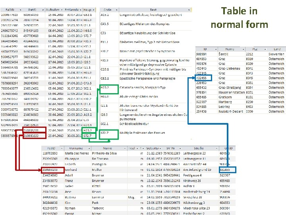
Task: Click 'Lungentuberkulose, histologisch gesichert' text cell
Action: tap(151, 15)
